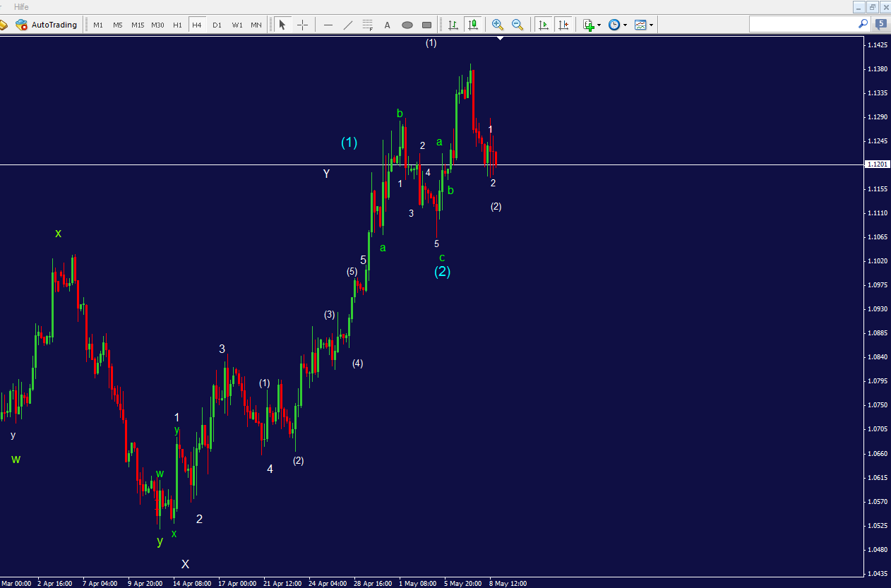Image resolution: width=891 pixels, height=588 pixels.
Task: Switch chart to candlestick display
Action: pyautogui.click(x=473, y=25)
